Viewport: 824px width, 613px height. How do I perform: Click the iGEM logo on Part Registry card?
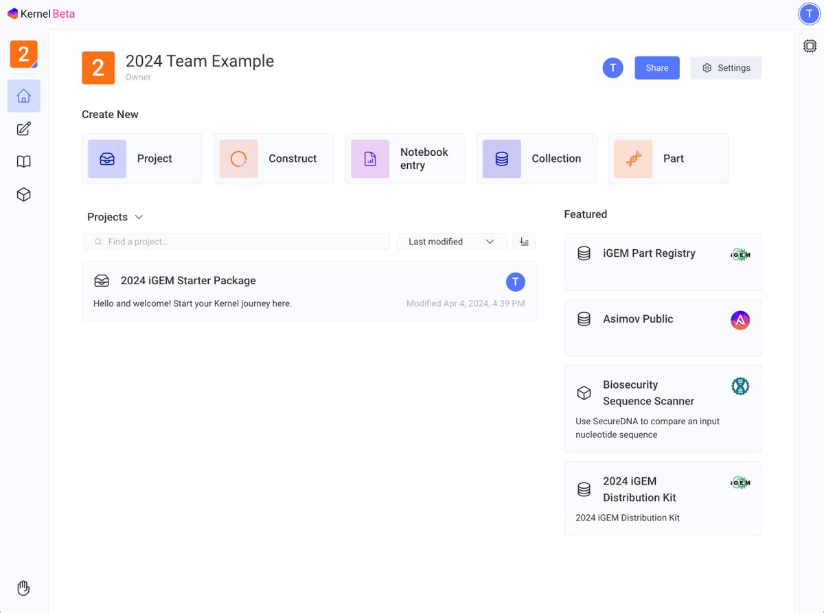coord(740,254)
